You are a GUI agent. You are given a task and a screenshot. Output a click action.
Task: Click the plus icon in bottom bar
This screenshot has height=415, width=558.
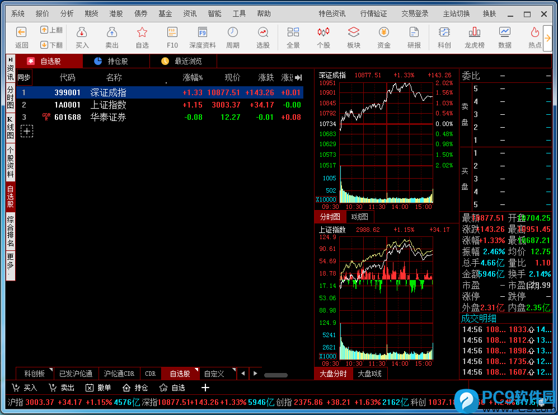[205, 388]
